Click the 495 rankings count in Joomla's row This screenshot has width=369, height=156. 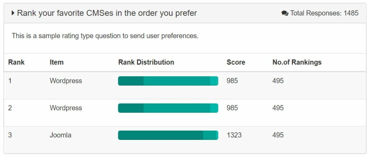click(x=278, y=135)
